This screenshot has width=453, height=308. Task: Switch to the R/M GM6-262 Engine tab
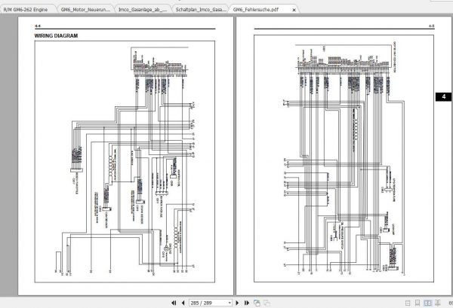[27, 10]
